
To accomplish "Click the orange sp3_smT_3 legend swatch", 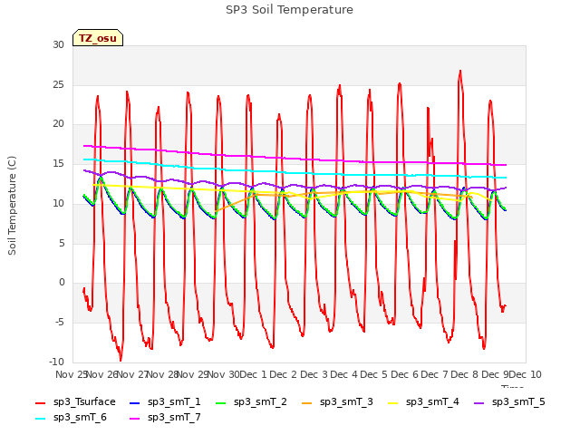I will coord(306,402).
